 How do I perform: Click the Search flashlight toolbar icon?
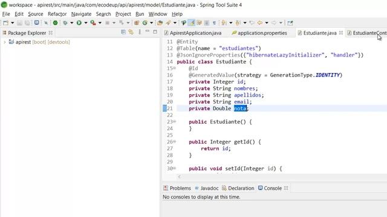tap(183, 23)
